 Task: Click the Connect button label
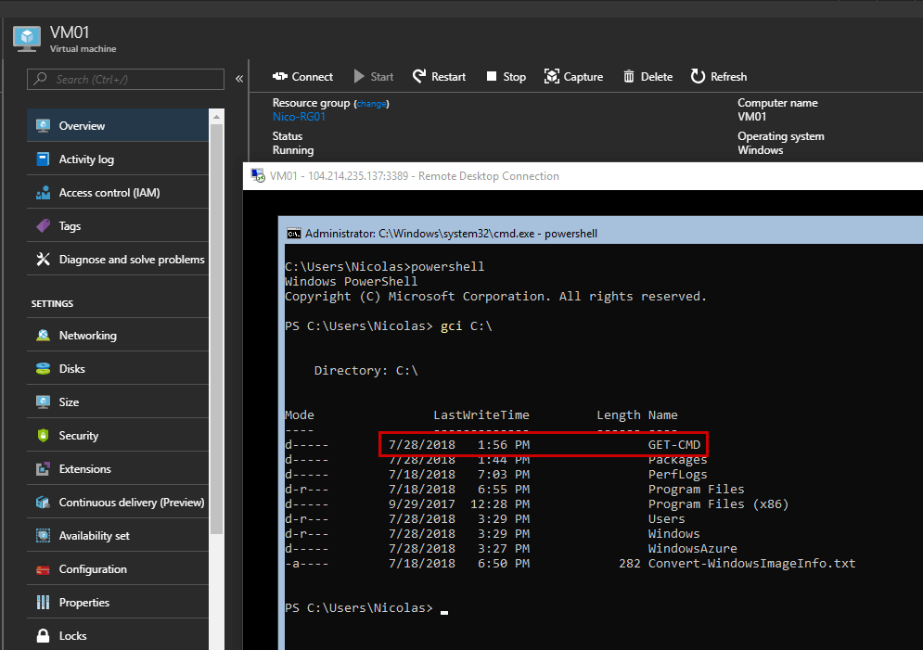[x=312, y=77]
